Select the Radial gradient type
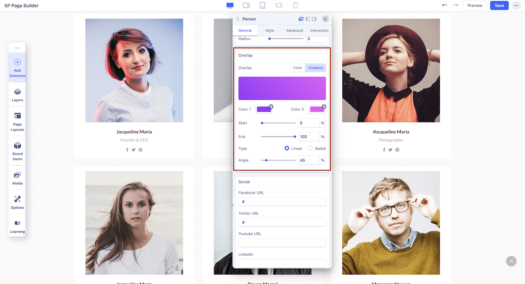The image size is (525, 284). coord(310,148)
